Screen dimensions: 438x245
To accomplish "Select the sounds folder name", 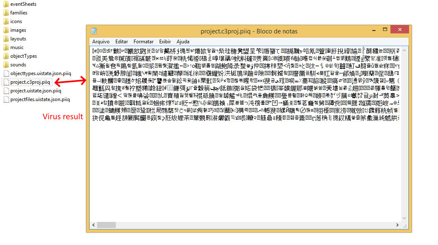I will tap(18, 65).
